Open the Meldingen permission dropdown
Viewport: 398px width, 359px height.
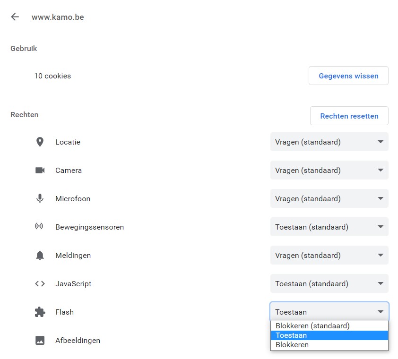329,255
